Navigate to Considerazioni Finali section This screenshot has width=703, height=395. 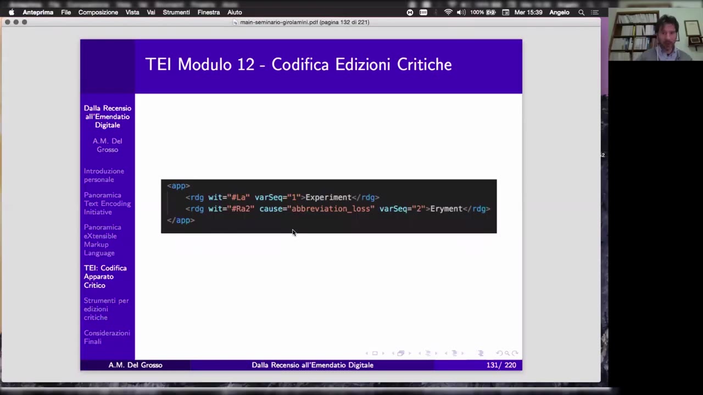point(107,337)
